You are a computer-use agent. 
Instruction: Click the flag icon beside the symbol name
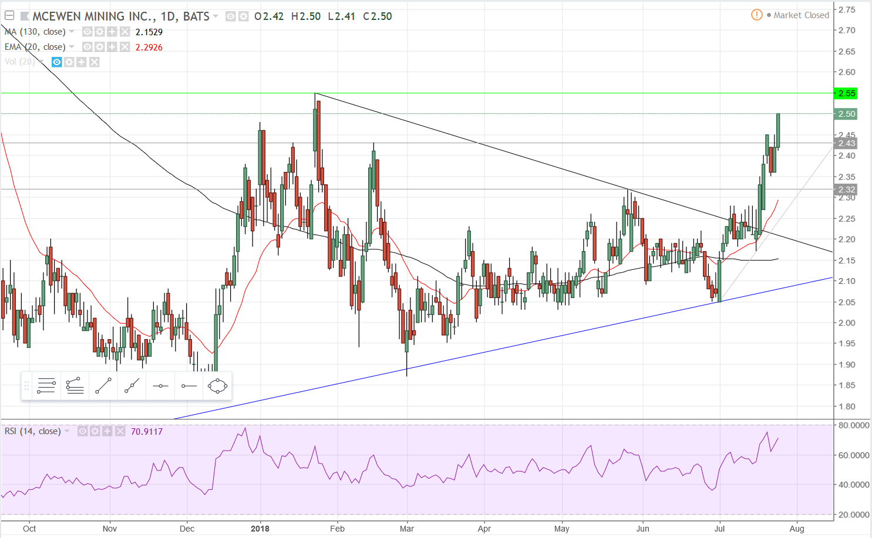pos(25,16)
